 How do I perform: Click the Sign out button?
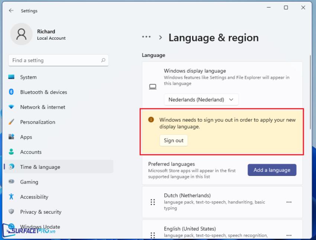[x=174, y=140]
